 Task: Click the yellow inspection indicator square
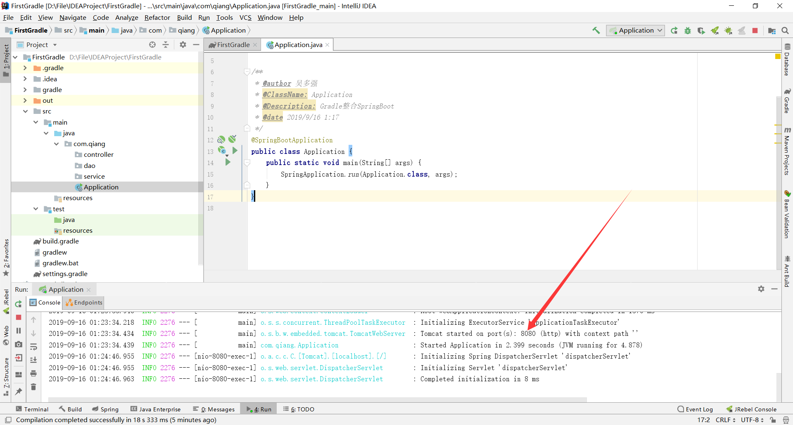(778, 56)
